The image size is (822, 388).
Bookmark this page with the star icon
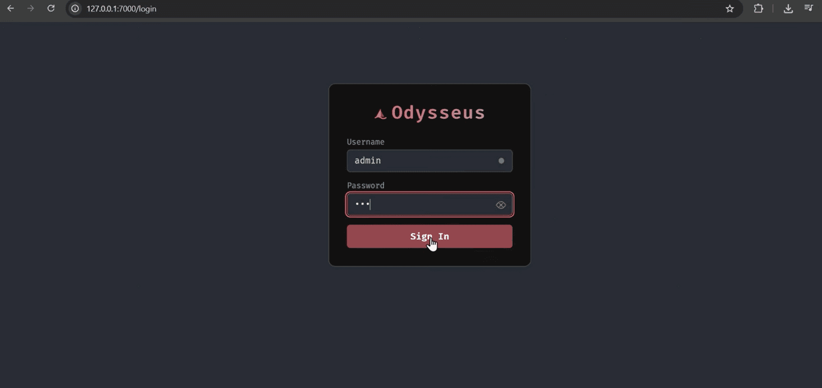pyautogui.click(x=730, y=9)
